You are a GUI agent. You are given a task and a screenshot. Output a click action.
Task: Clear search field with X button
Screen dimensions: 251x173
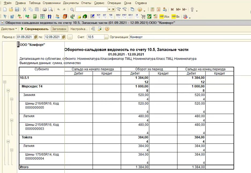[113, 9]
